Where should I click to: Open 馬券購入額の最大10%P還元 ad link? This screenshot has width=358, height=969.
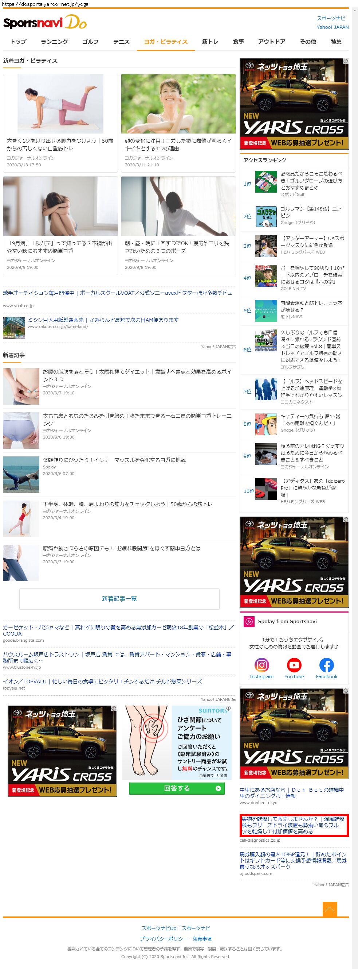pyautogui.click(x=293, y=860)
